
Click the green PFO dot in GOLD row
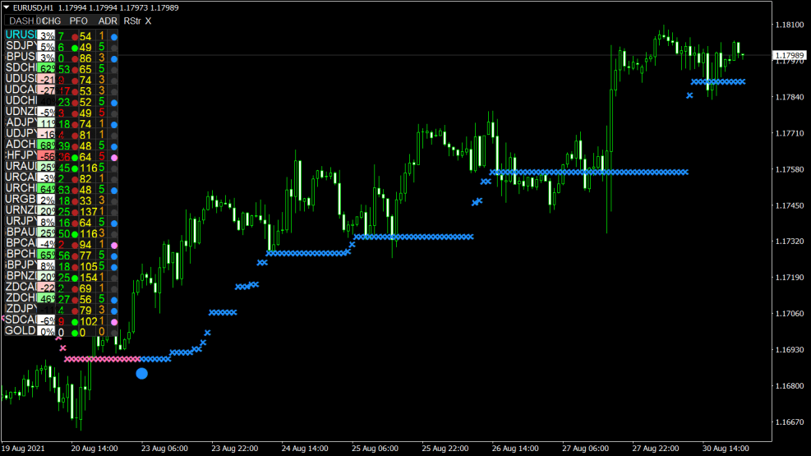pyautogui.click(x=75, y=333)
